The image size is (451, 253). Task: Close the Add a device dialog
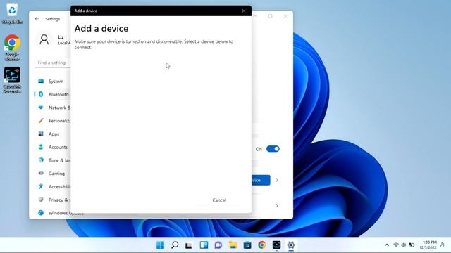pos(244,11)
